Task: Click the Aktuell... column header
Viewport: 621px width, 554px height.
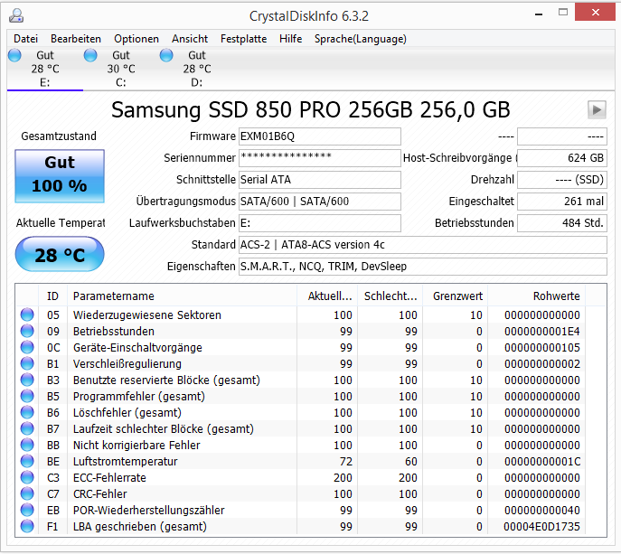Action: [x=327, y=296]
